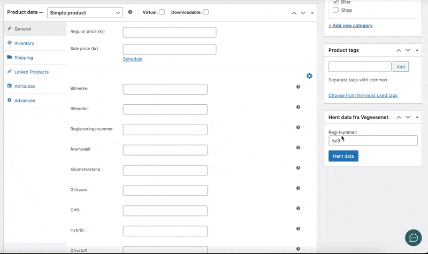Show help tip for Bilmodell field
The height and width of the screenshot is (254, 428).
click(298, 107)
